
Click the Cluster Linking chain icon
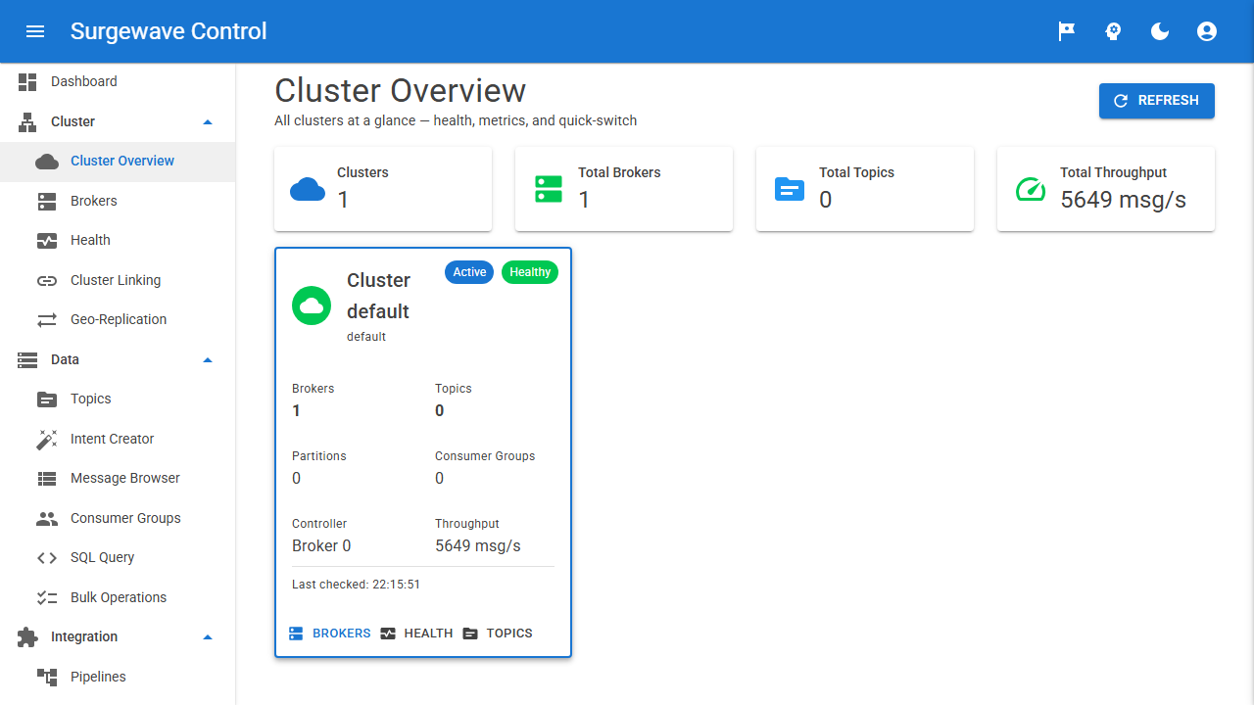47,281
